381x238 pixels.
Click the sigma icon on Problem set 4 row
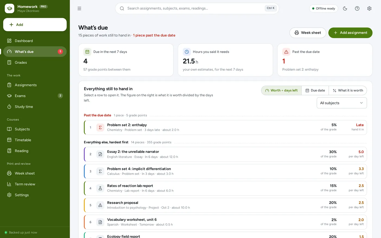(x=100, y=171)
